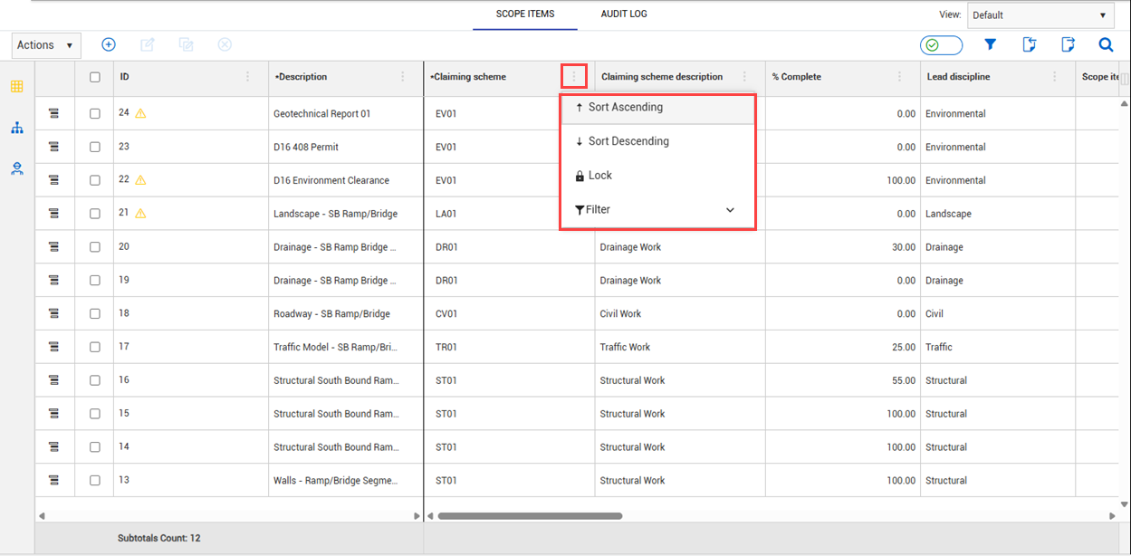Click the warning triangle on row 22
The image size is (1131, 556).
click(140, 180)
